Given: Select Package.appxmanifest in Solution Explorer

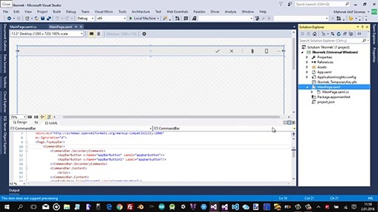Looking at the screenshot, I should 333,97.
